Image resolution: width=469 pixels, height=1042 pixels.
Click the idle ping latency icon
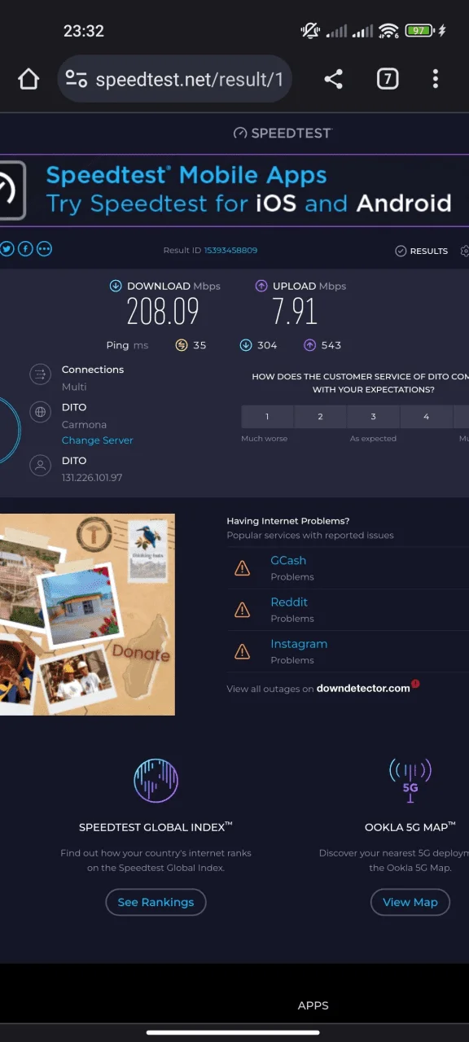click(182, 345)
